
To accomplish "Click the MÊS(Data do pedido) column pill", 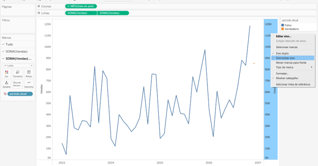I will tap(81, 6).
